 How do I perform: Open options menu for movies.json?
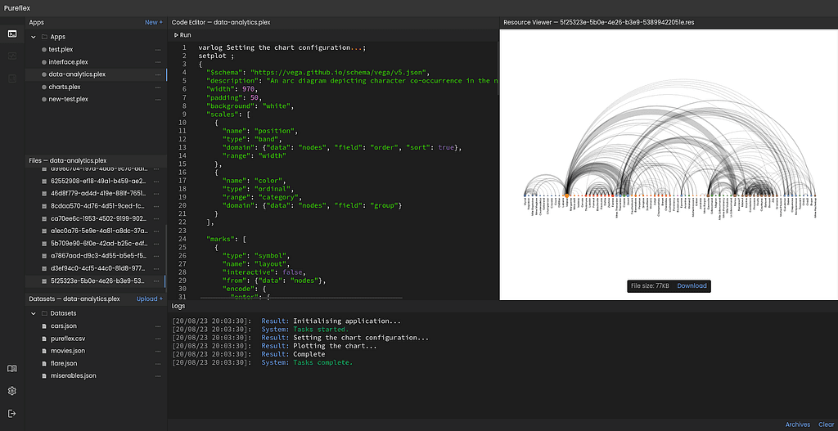point(158,351)
